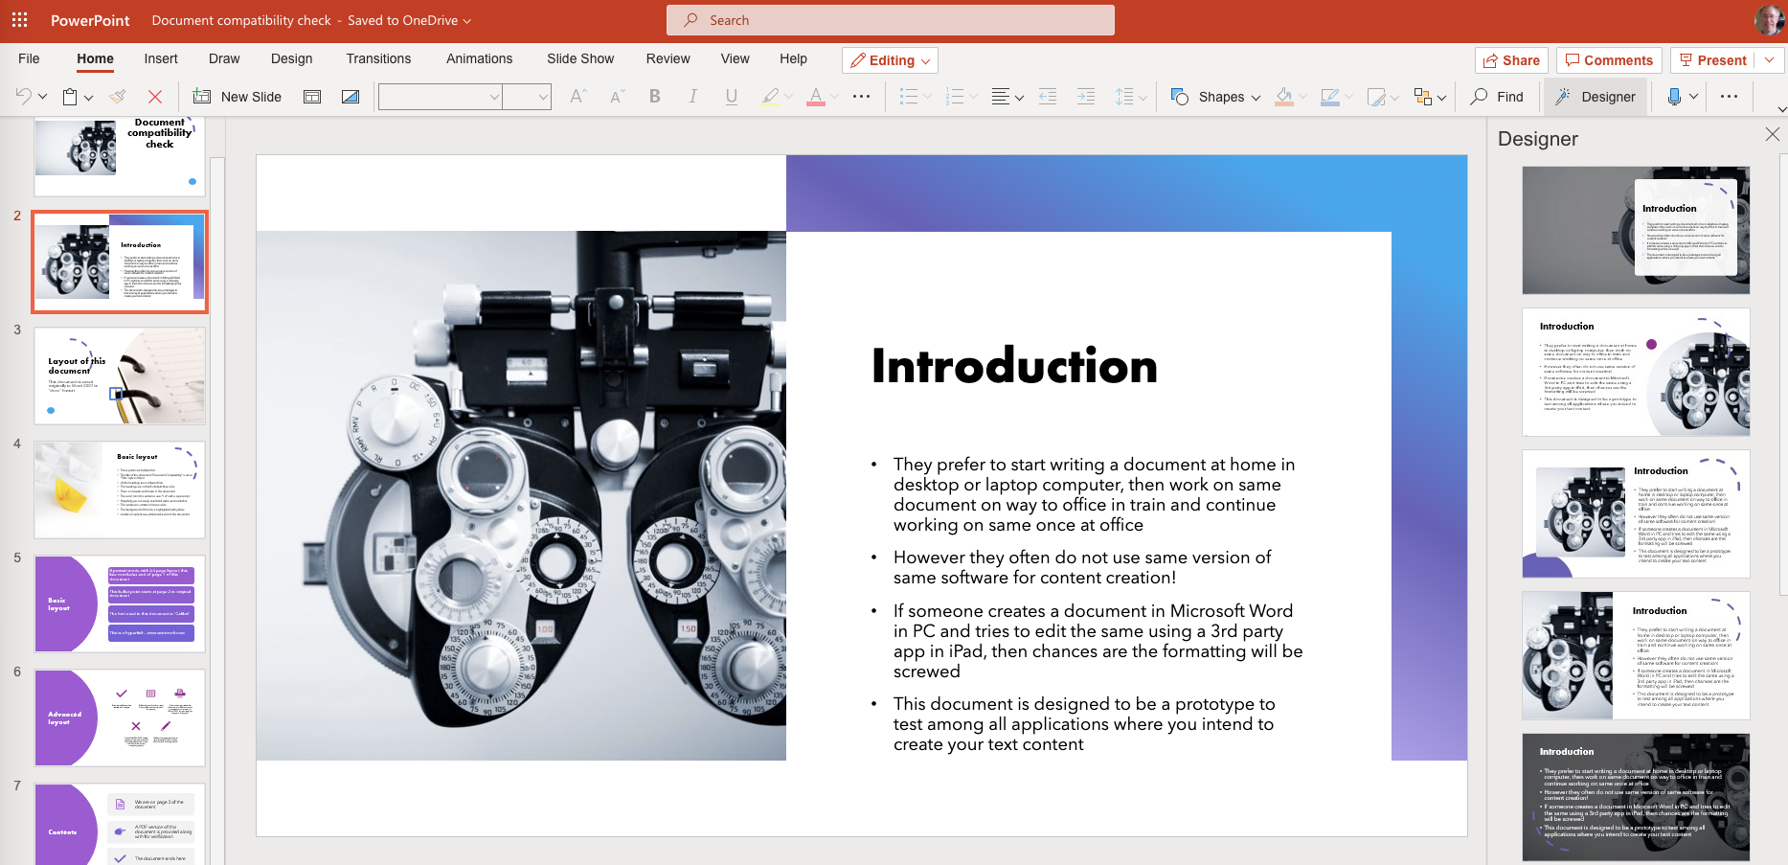Switch to the Animations tab
The image size is (1788, 865).
[x=479, y=58]
